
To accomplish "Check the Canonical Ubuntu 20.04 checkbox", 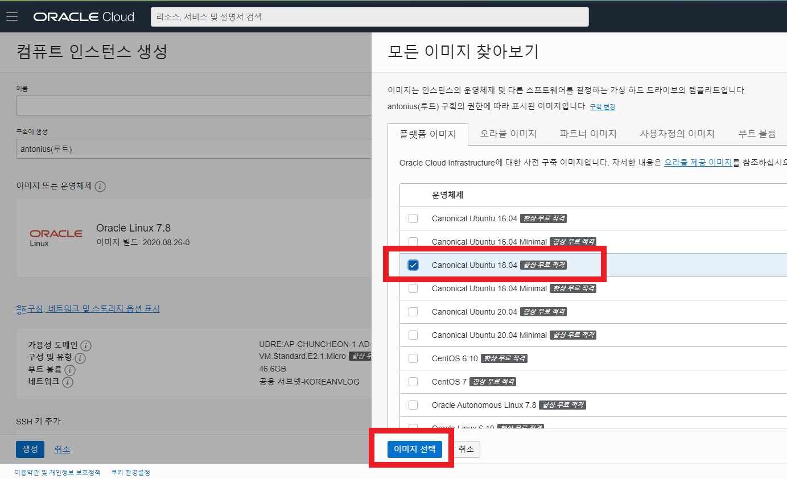I will [x=413, y=312].
